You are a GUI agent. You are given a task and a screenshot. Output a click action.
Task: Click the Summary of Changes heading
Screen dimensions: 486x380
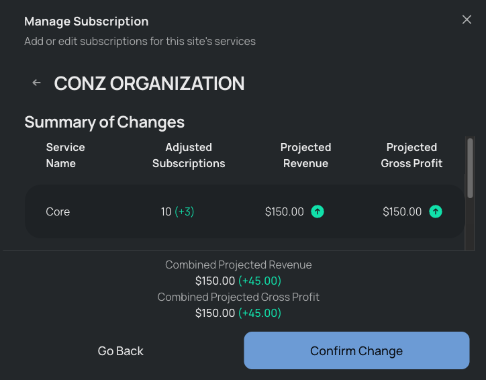105,122
